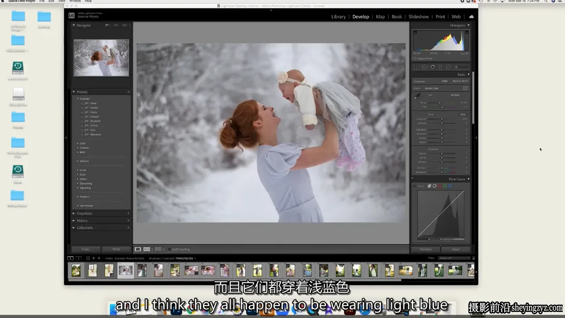Switch to the Map module
The height and width of the screenshot is (318, 565).
[x=380, y=17]
